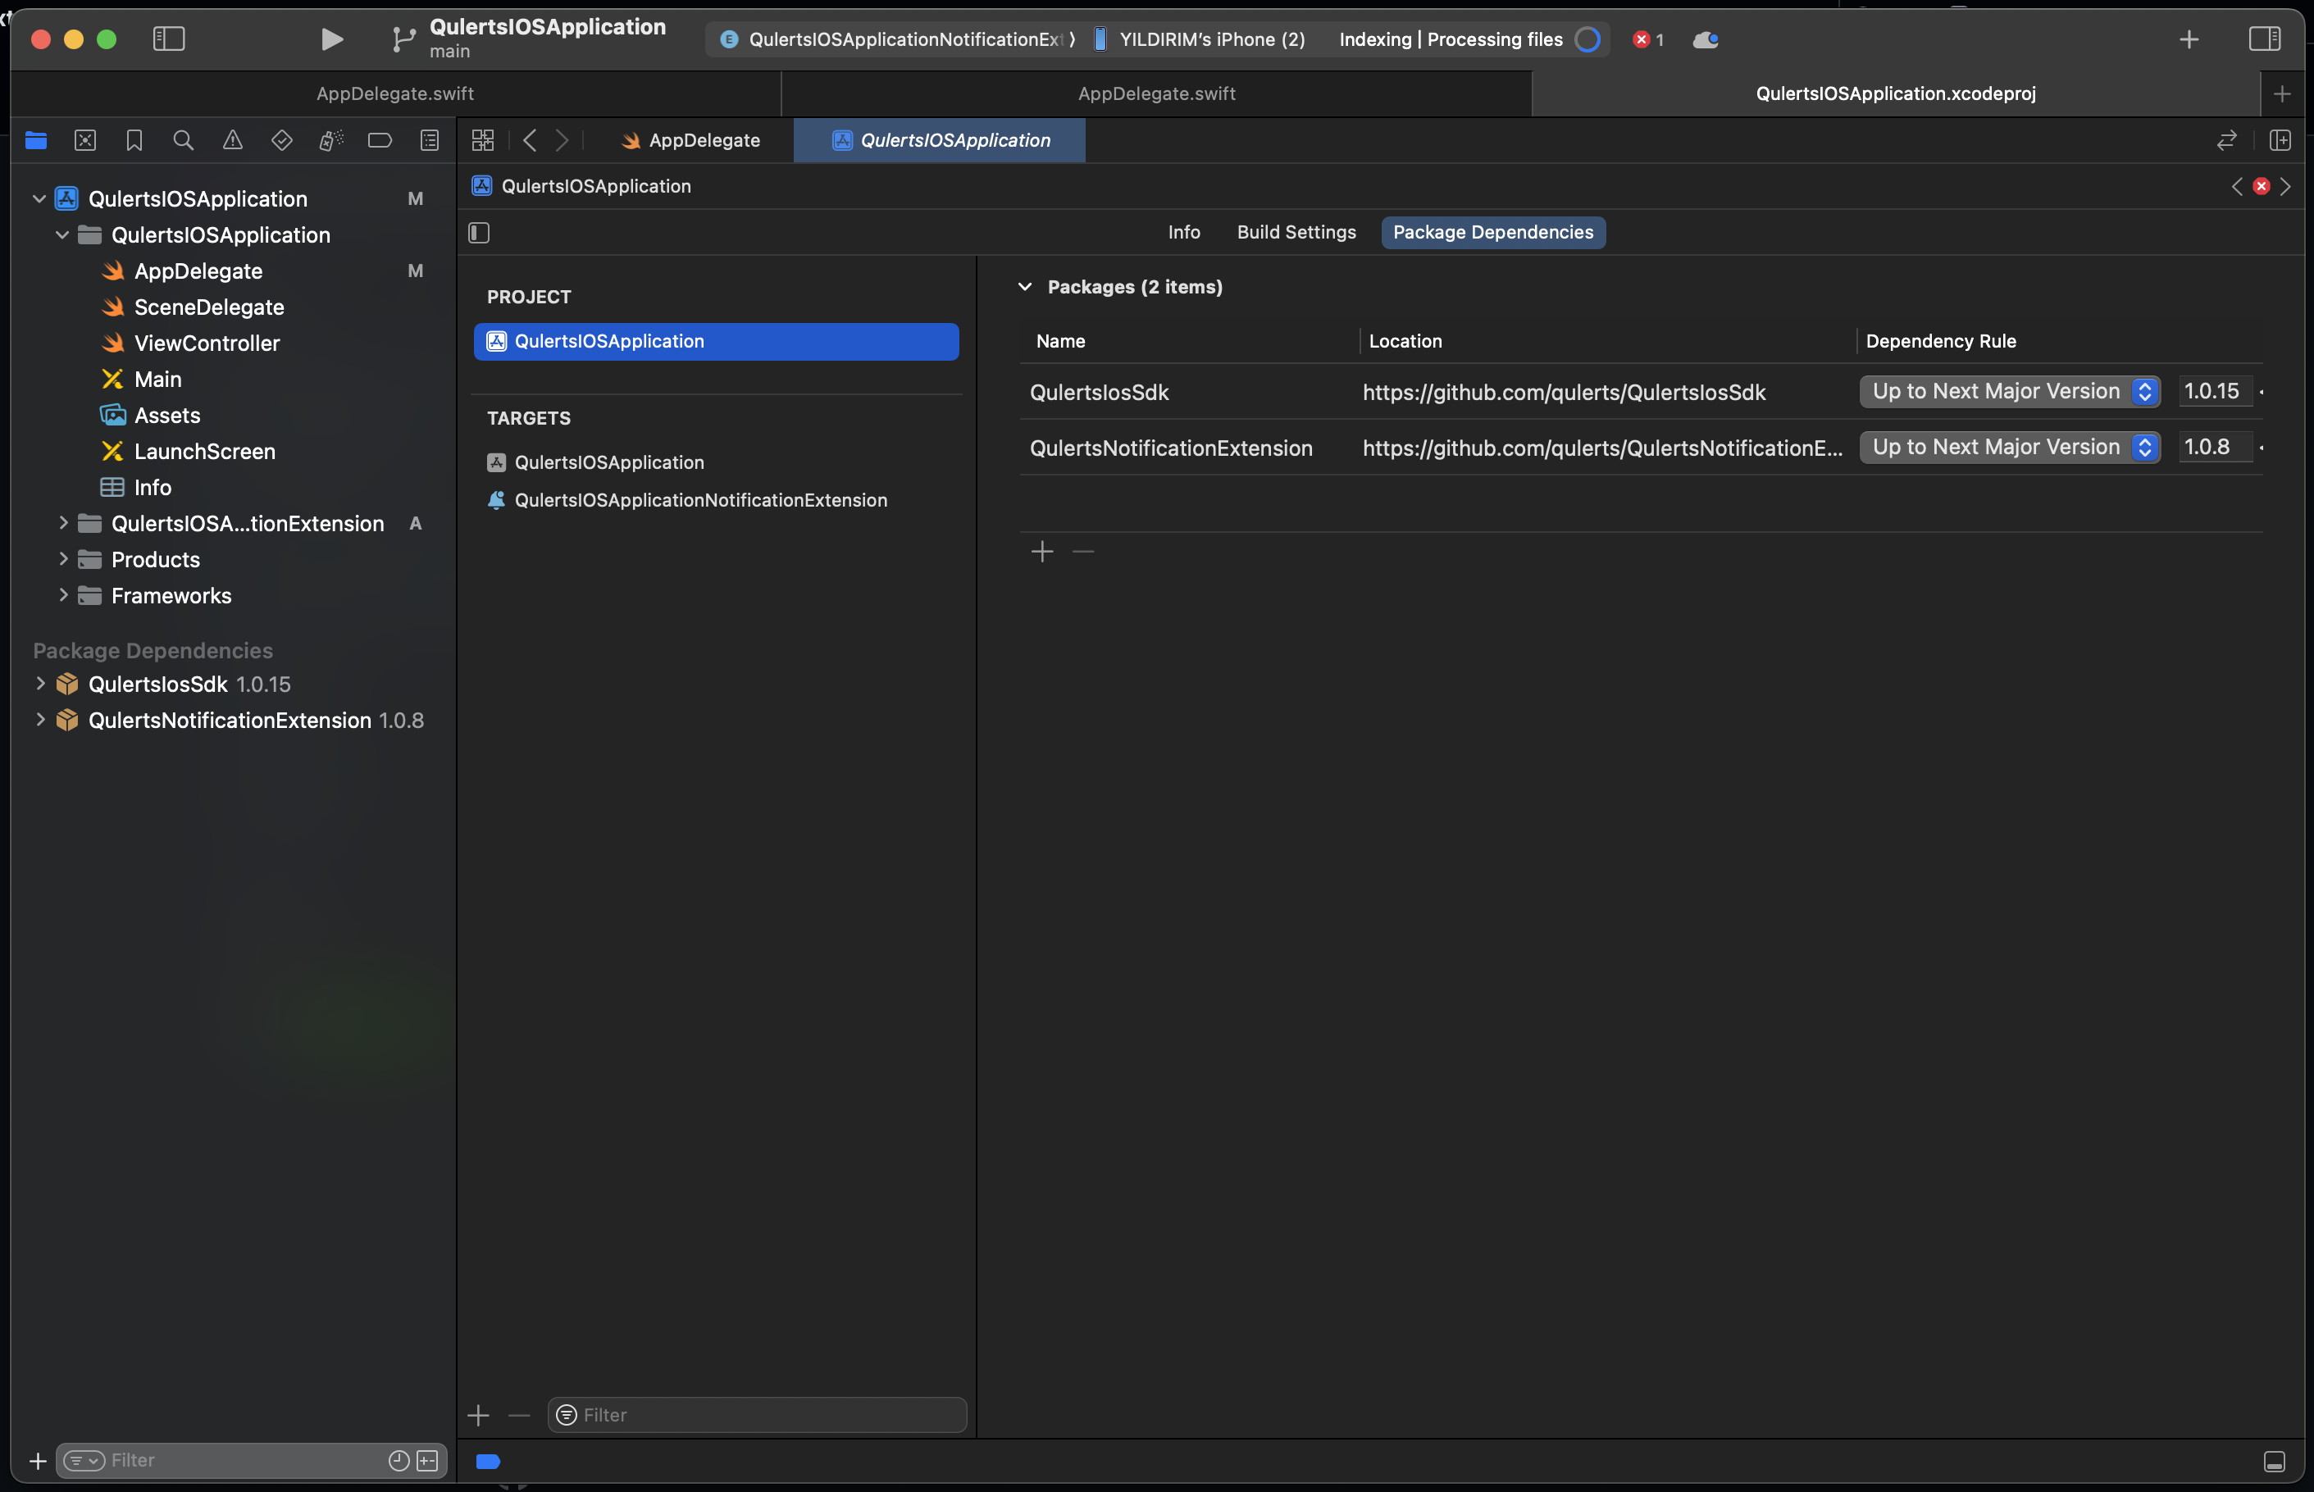Screen dimensions: 2314x1492
Task: Collapse the root QulertsIOSApplication project
Action: pos(39,198)
